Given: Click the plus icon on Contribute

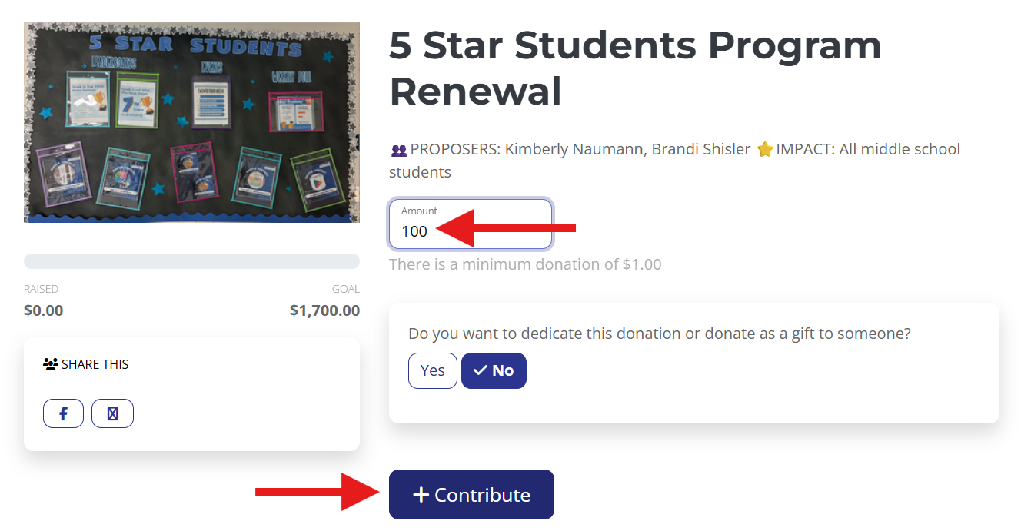Looking at the screenshot, I should pyautogui.click(x=421, y=495).
